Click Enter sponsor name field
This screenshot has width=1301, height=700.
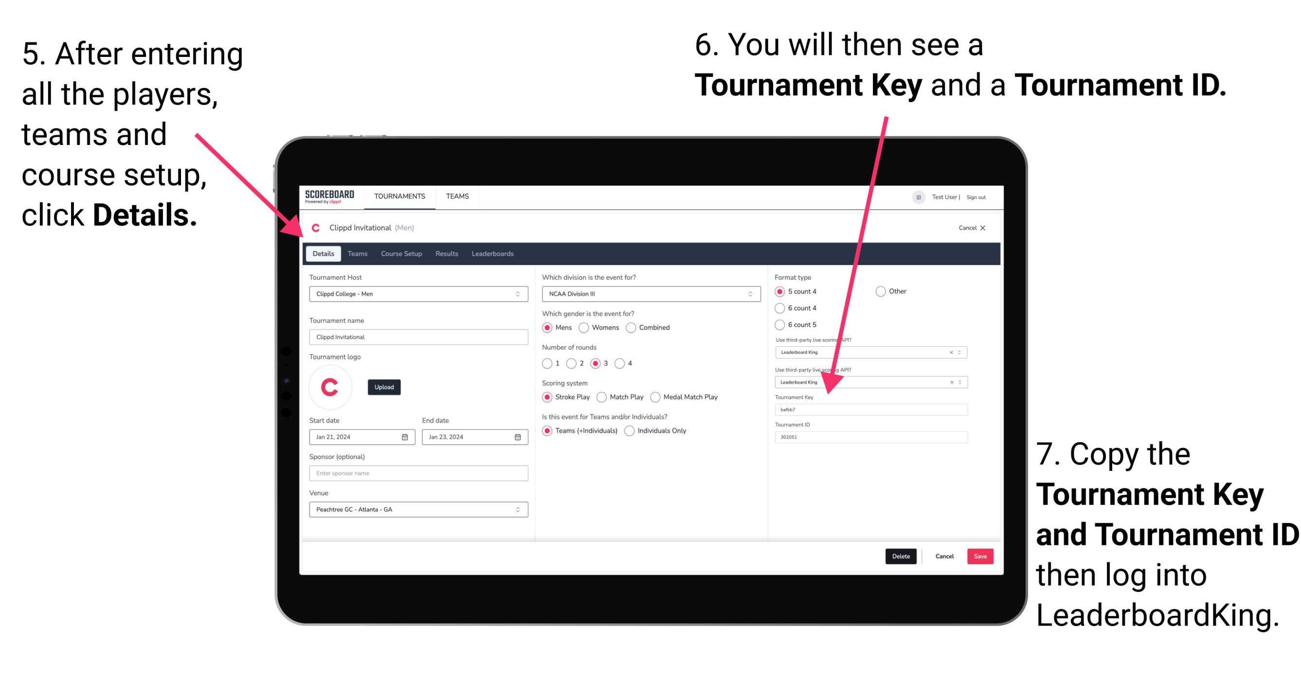[x=418, y=473]
